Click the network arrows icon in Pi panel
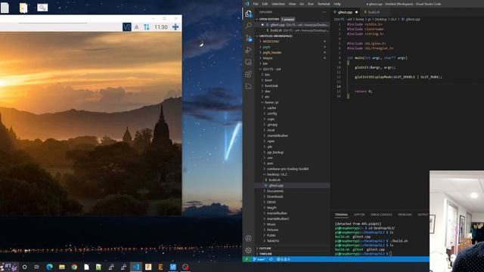This screenshot has height=272, width=484. pyautogui.click(x=146, y=27)
